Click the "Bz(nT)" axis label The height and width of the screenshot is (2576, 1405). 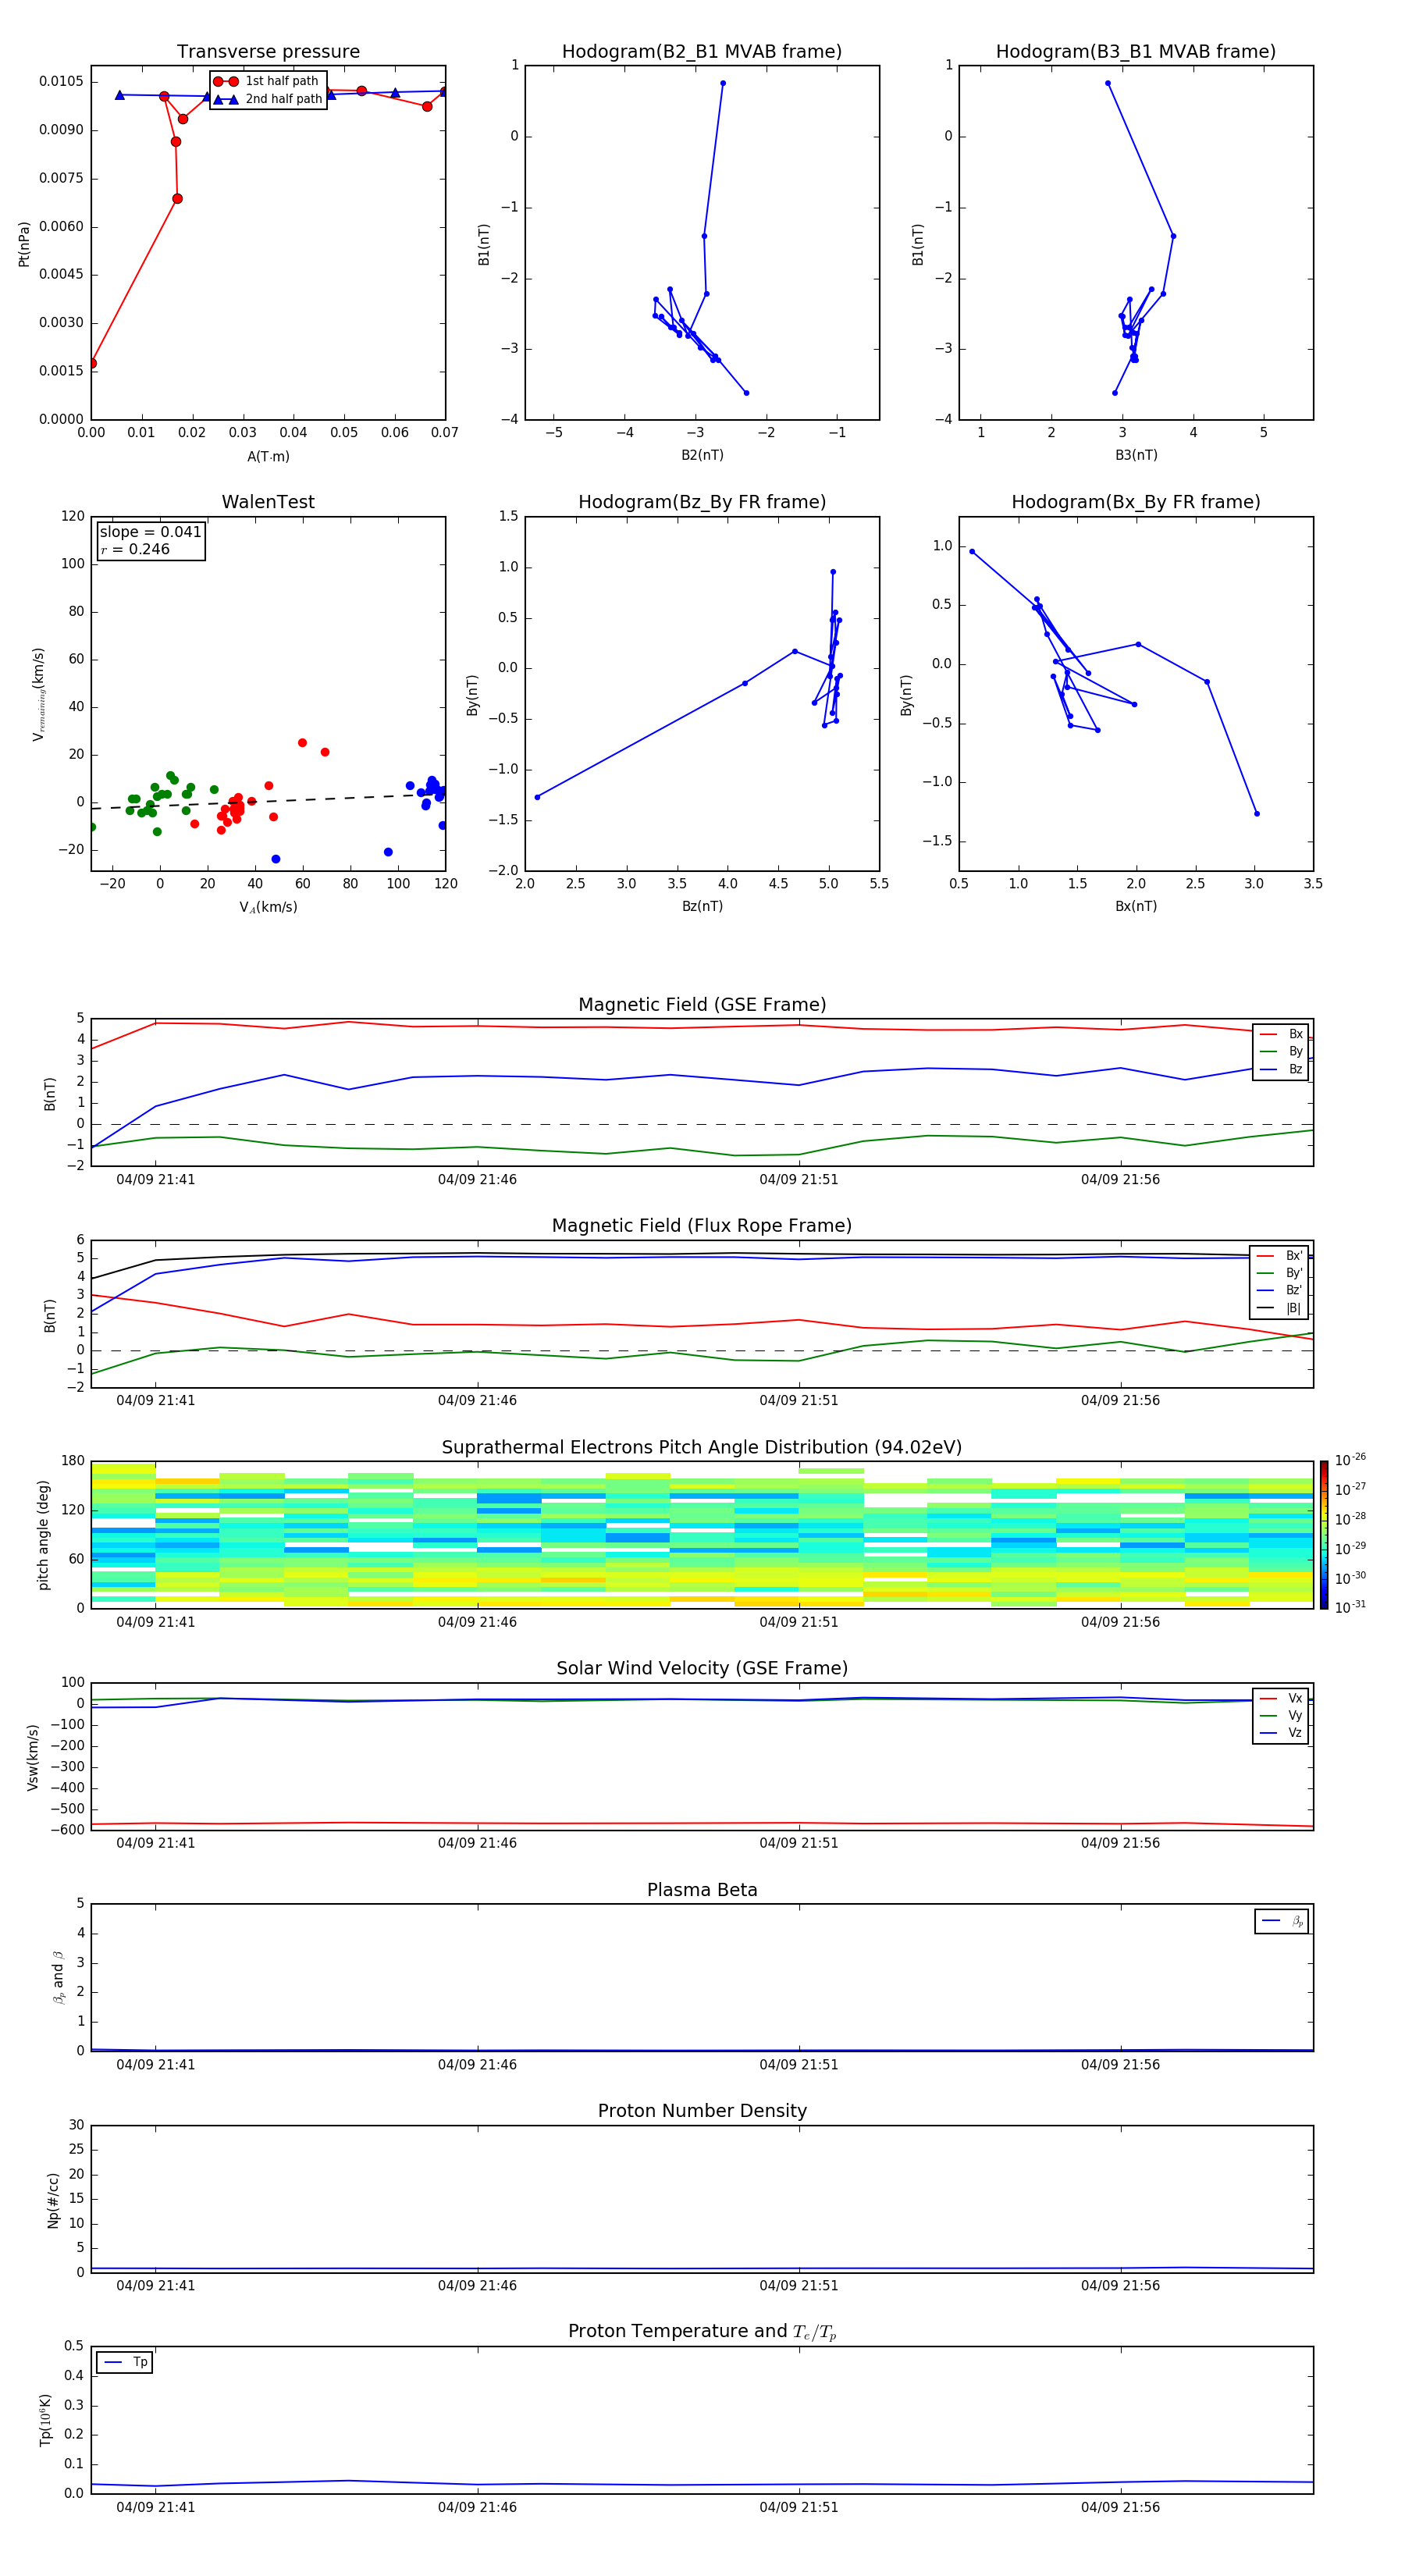click(702, 906)
